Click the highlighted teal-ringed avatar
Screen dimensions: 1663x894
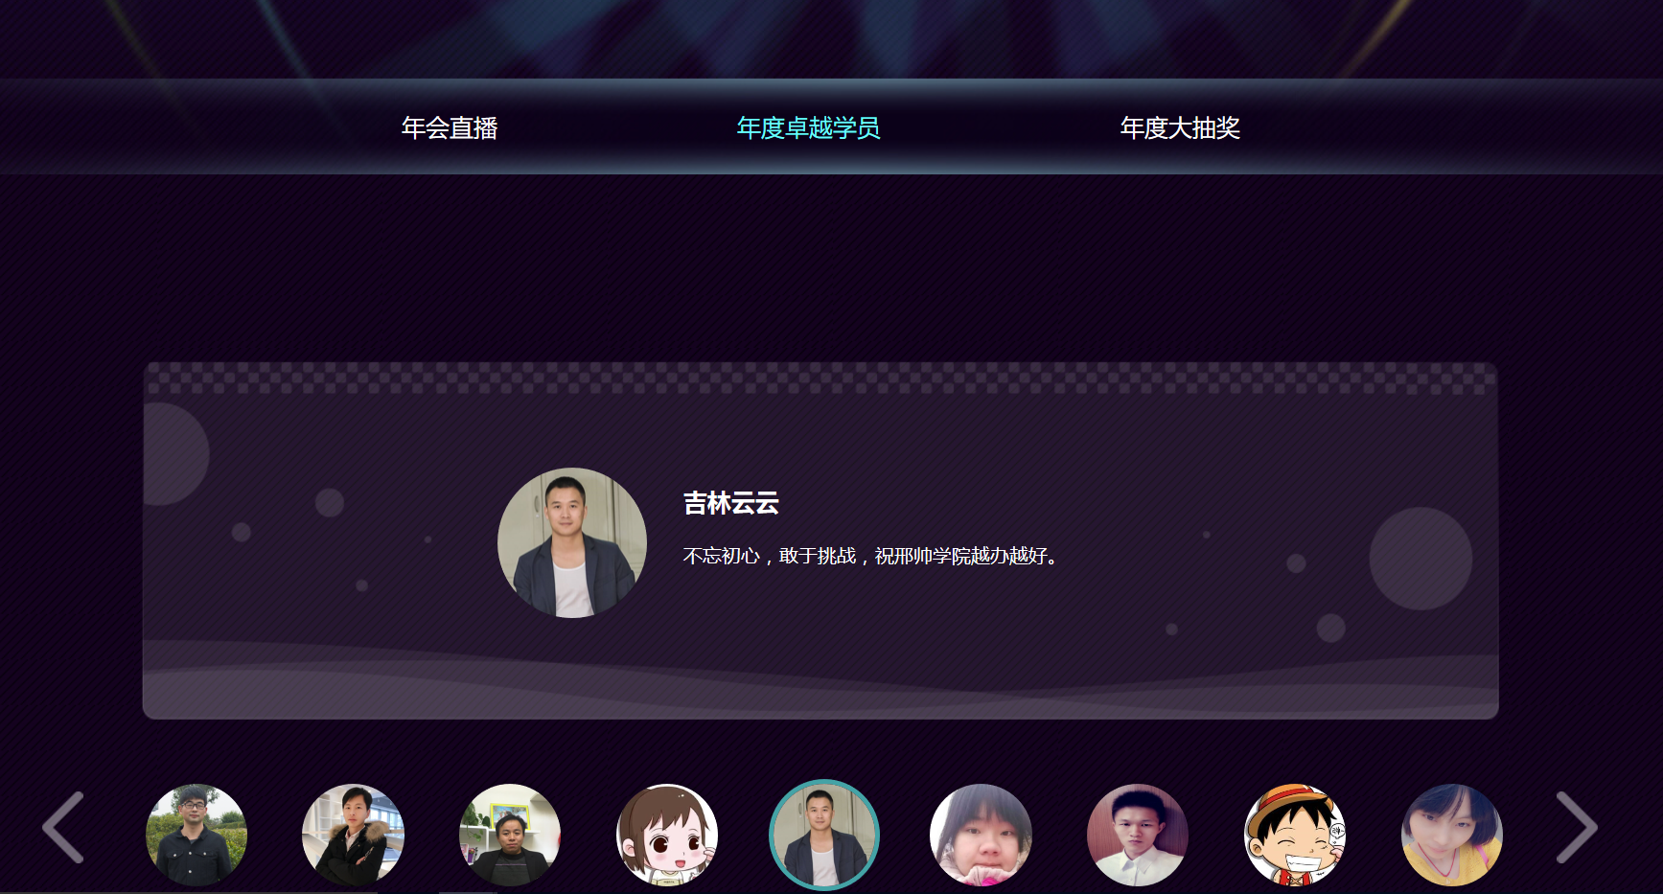click(824, 835)
